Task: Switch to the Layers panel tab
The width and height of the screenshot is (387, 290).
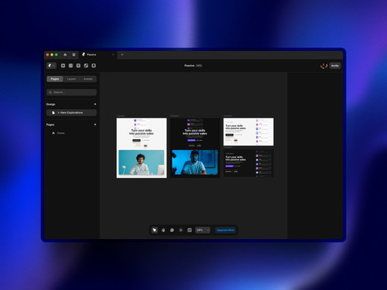Action: 71,79
